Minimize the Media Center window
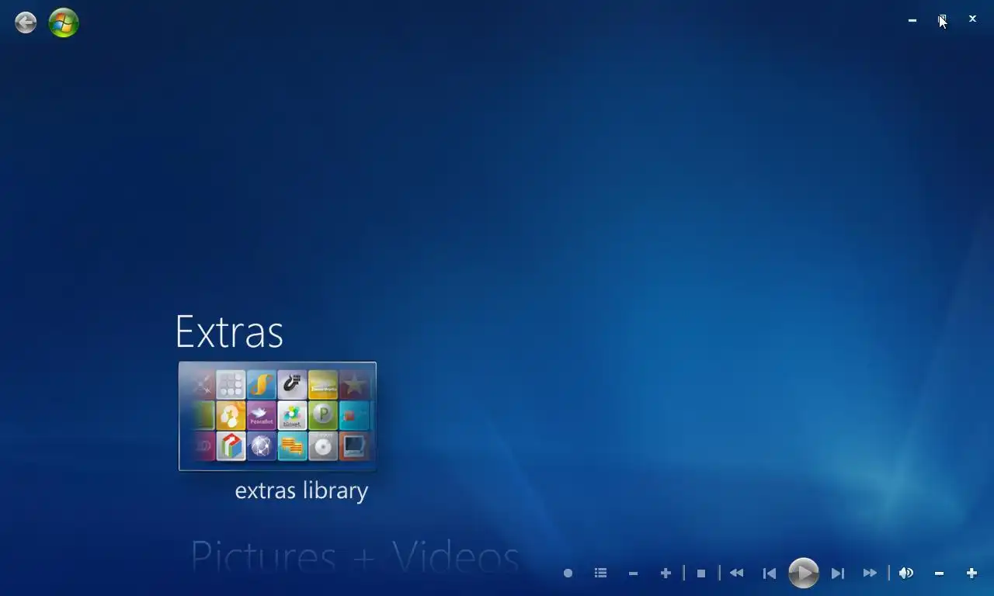This screenshot has height=596, width=994. 912,19
